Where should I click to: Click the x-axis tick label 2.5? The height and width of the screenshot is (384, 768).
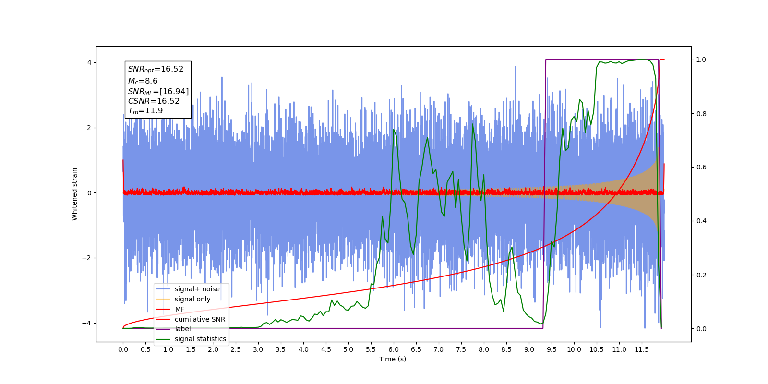(x=236, y=349)
